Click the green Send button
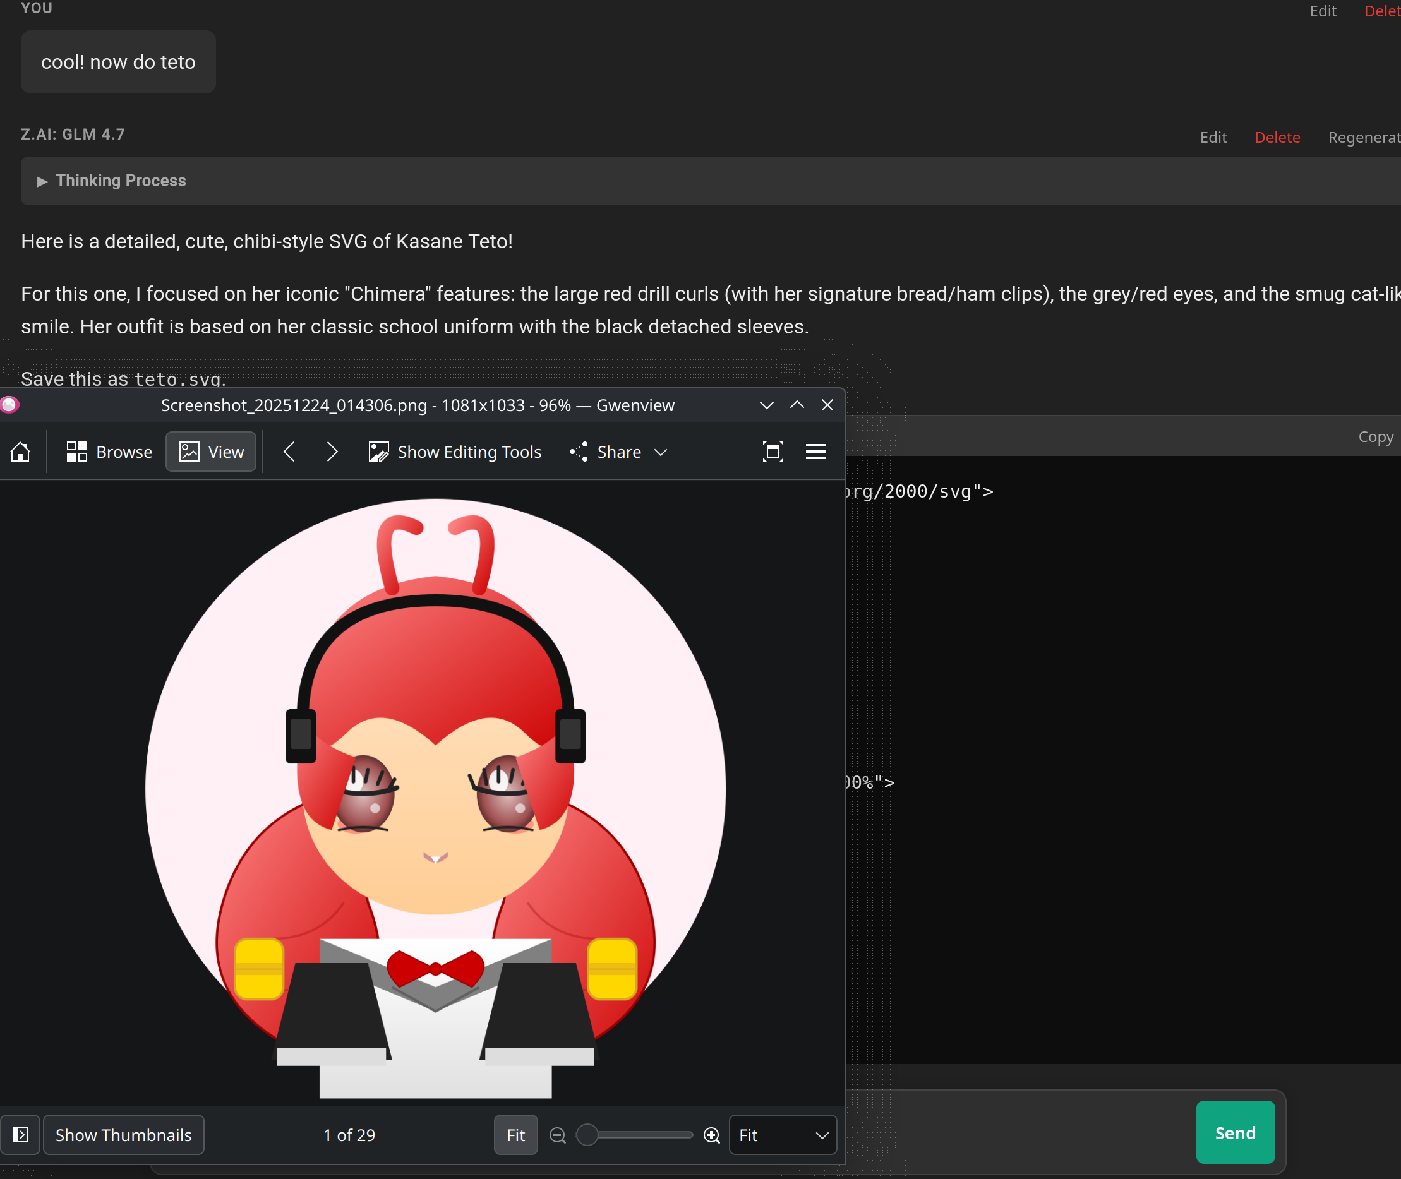Viewport: 1401px width, 1179px height. coord(1235,1133)
